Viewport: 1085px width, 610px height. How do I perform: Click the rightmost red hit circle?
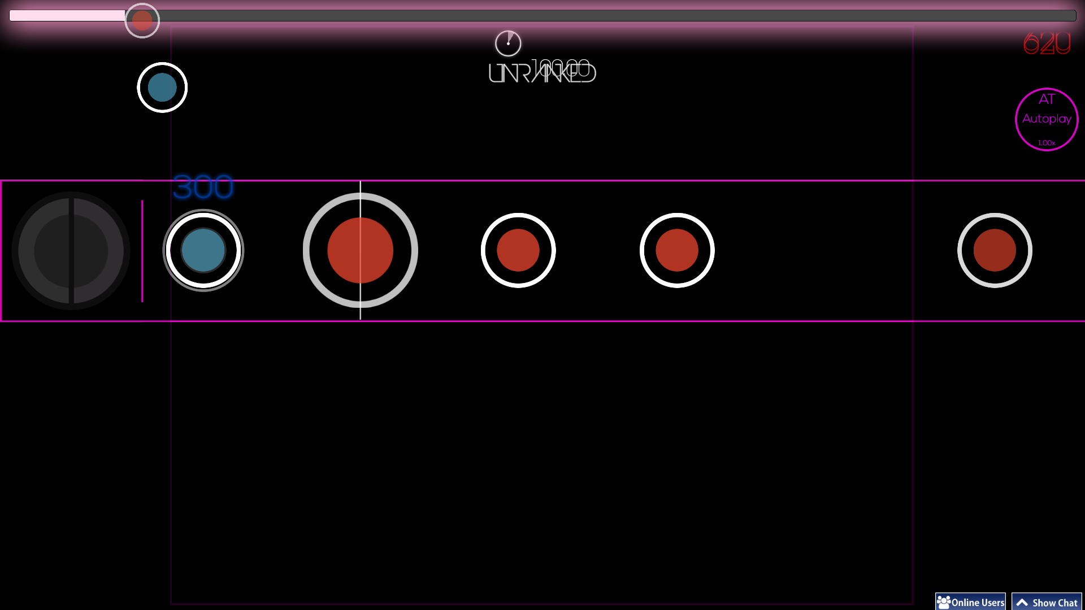tap(995, 250)
